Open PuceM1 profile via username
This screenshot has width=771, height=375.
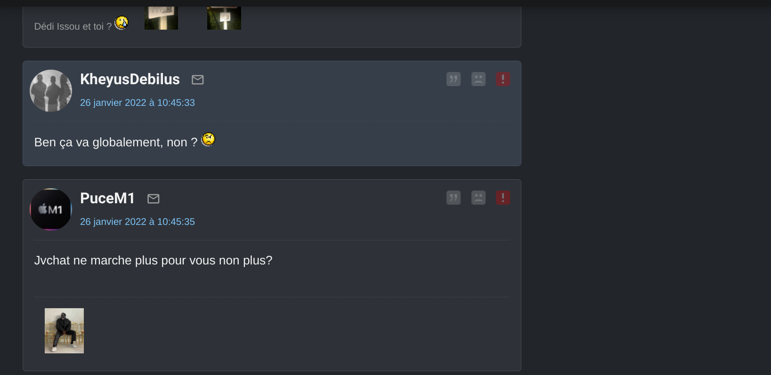pos(107,198)
